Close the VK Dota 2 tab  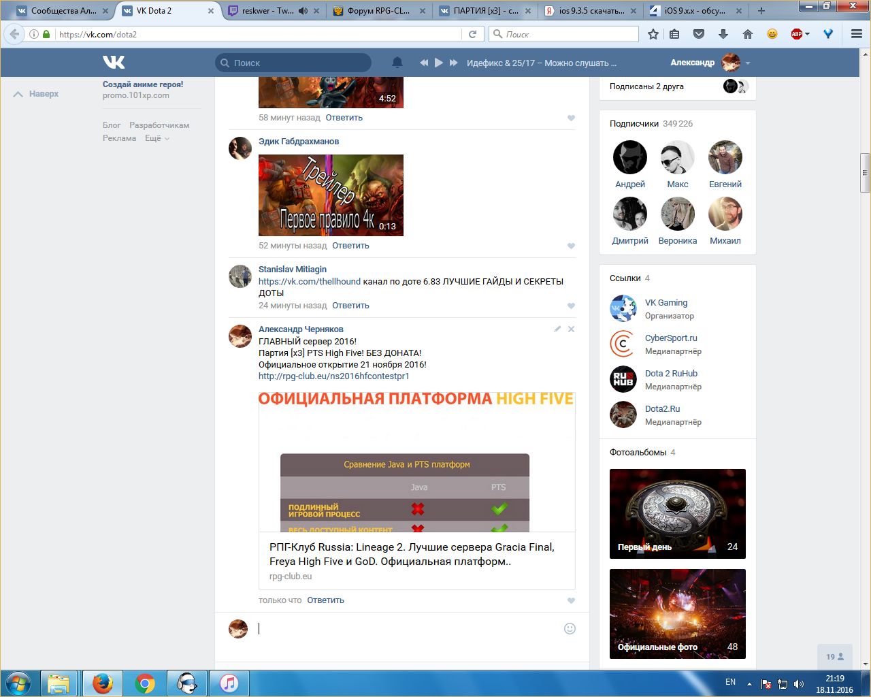tap(211, 11)
